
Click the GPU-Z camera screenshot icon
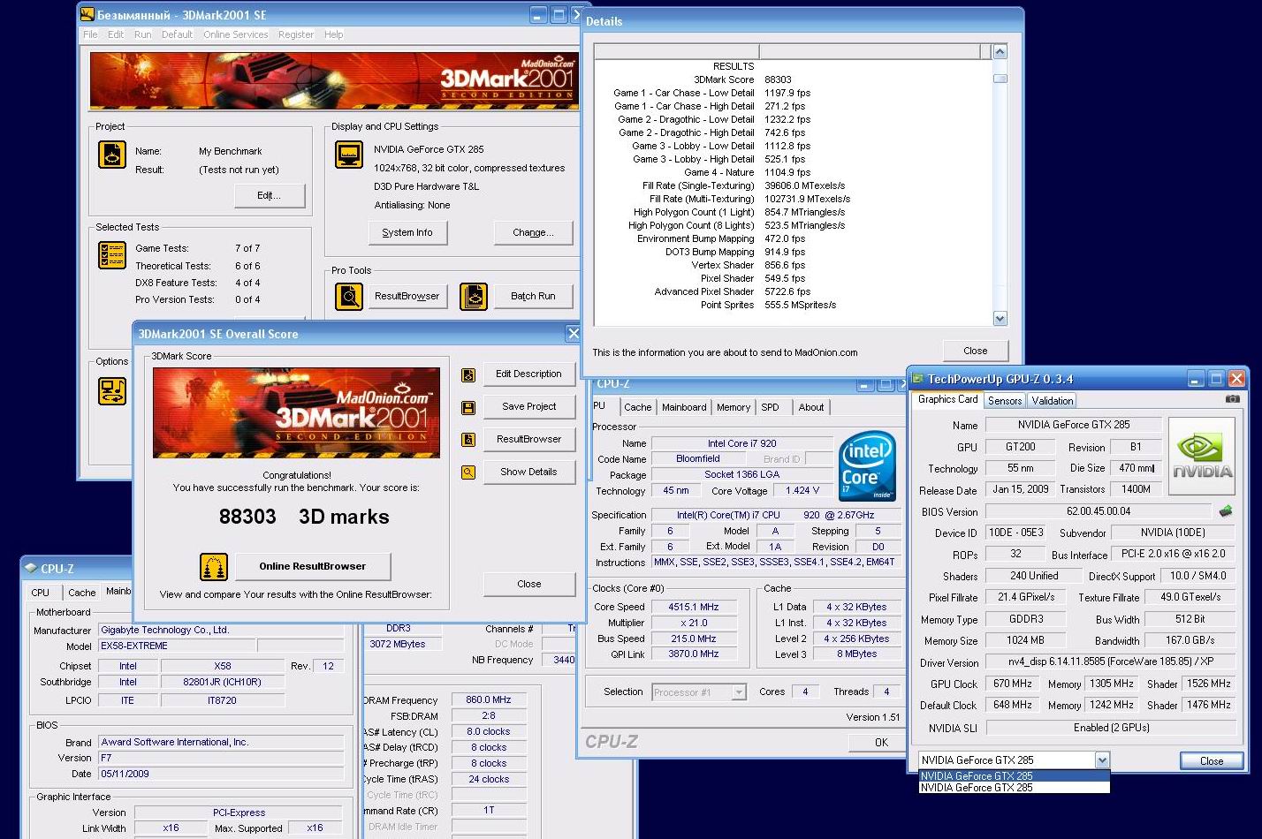pyautogui.click(x=1232, y=399)
